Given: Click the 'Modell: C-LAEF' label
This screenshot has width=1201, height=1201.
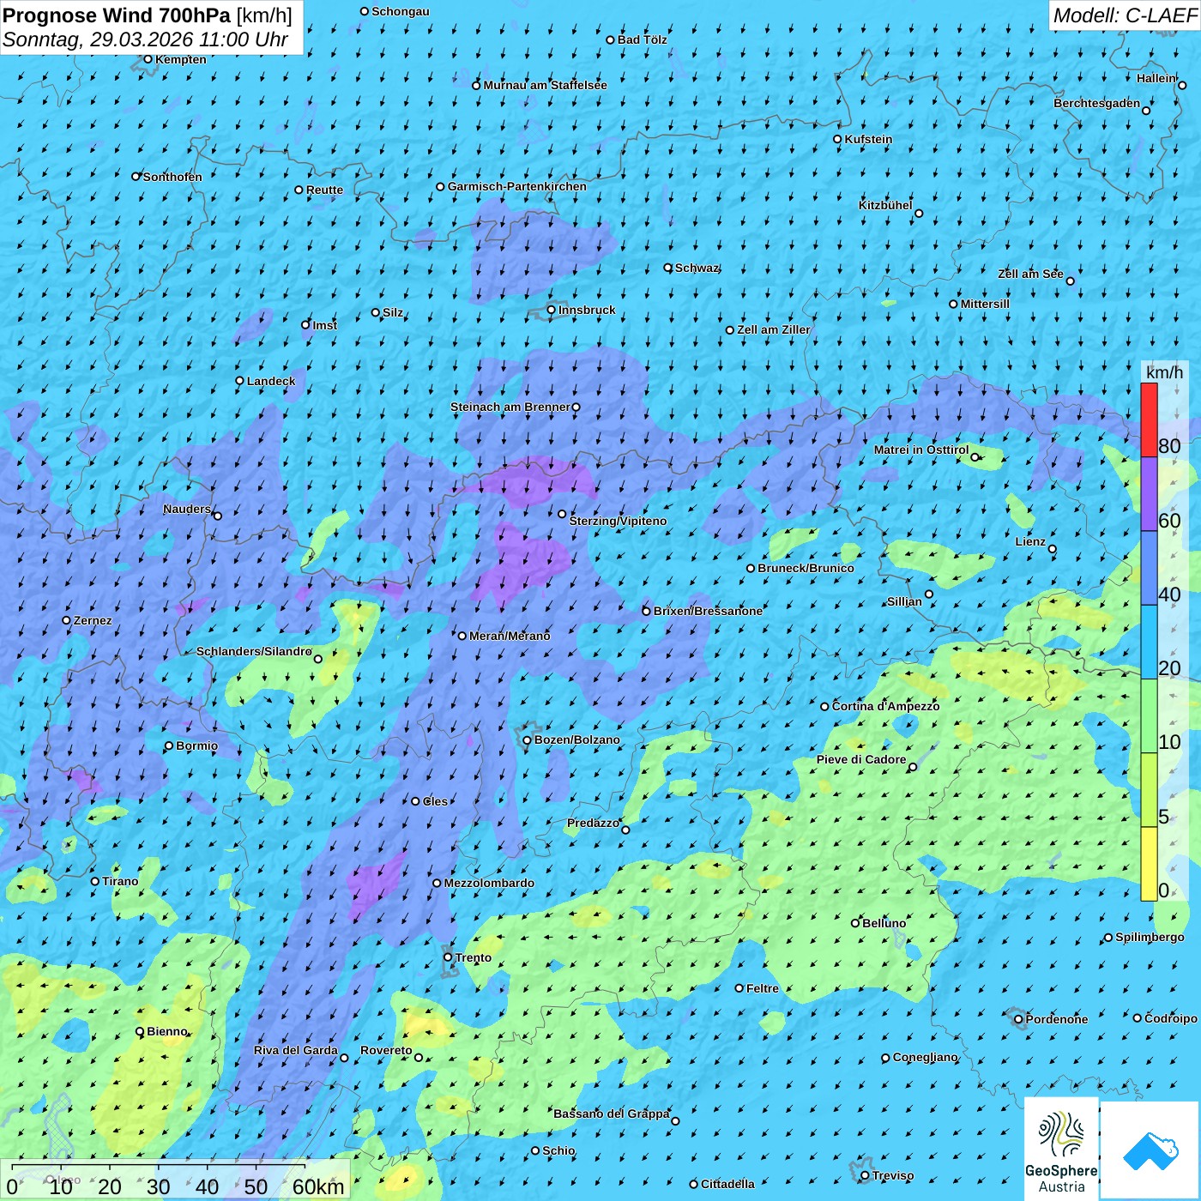Looking at the screenshot, I should click(x=1124, y=15).
